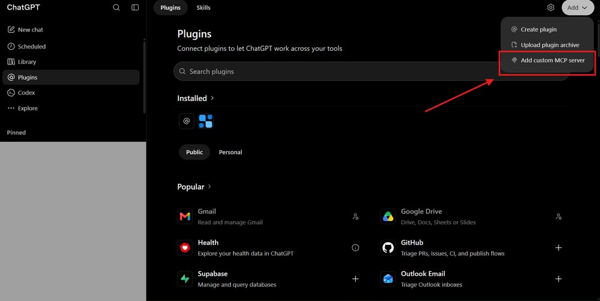Start a New chat
The height and width of the screenshot is (301, 600).
click(71, 30)
